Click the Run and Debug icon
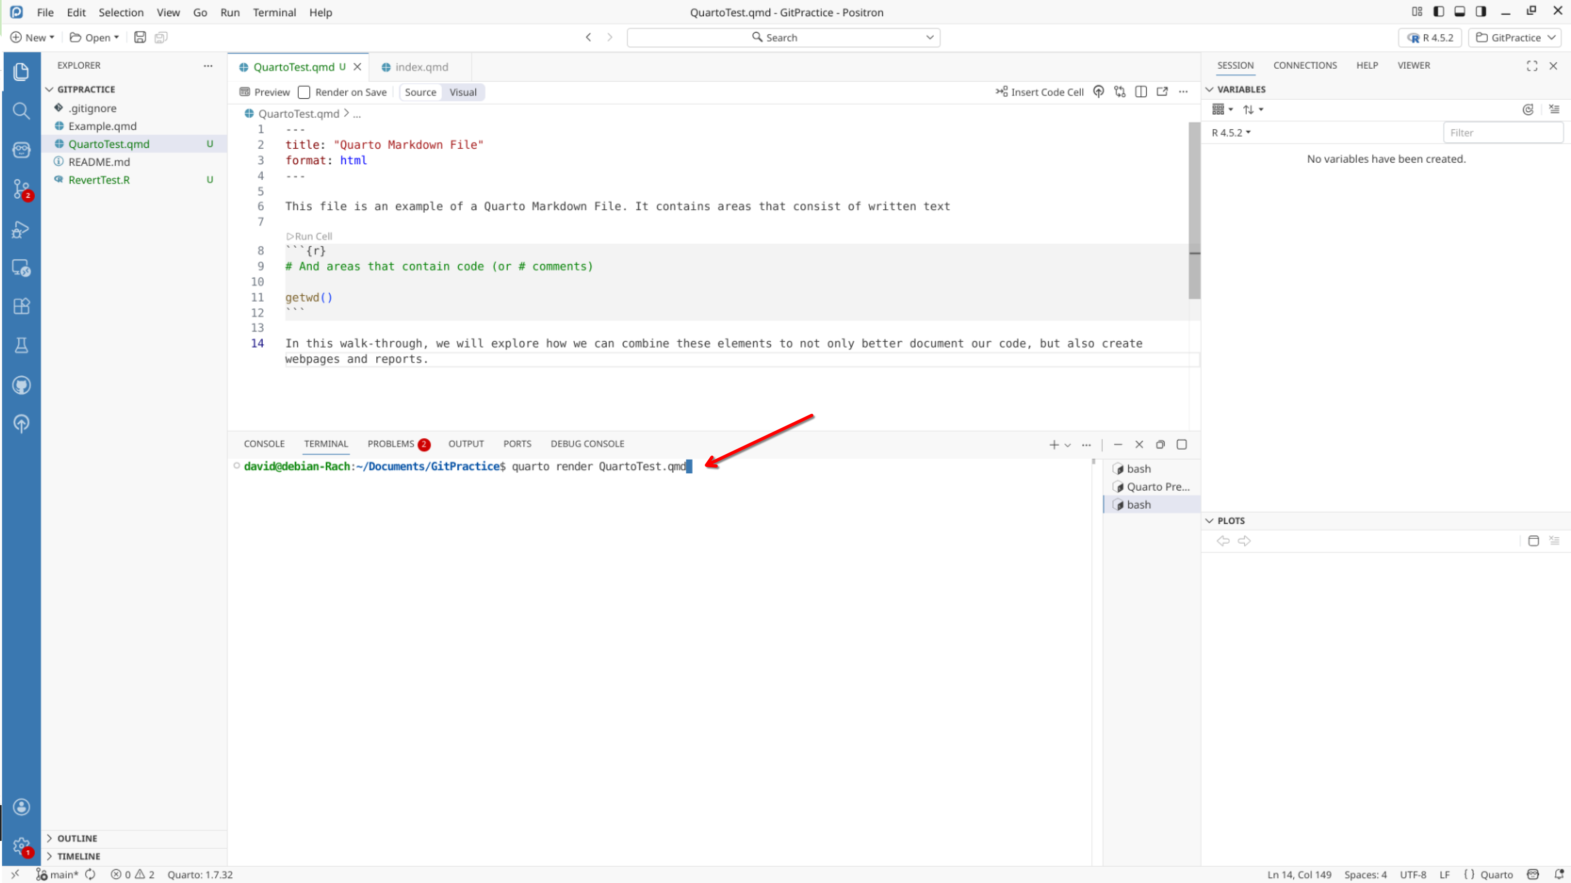The width and height of the screenshot is (1571, 883). (21, 229)
